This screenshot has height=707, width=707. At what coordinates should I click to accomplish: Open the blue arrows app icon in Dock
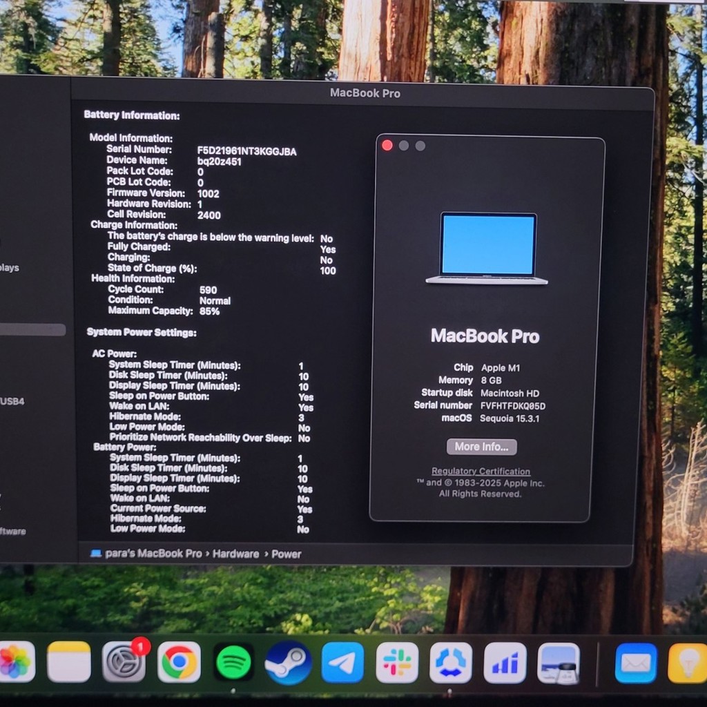(451, 664)
